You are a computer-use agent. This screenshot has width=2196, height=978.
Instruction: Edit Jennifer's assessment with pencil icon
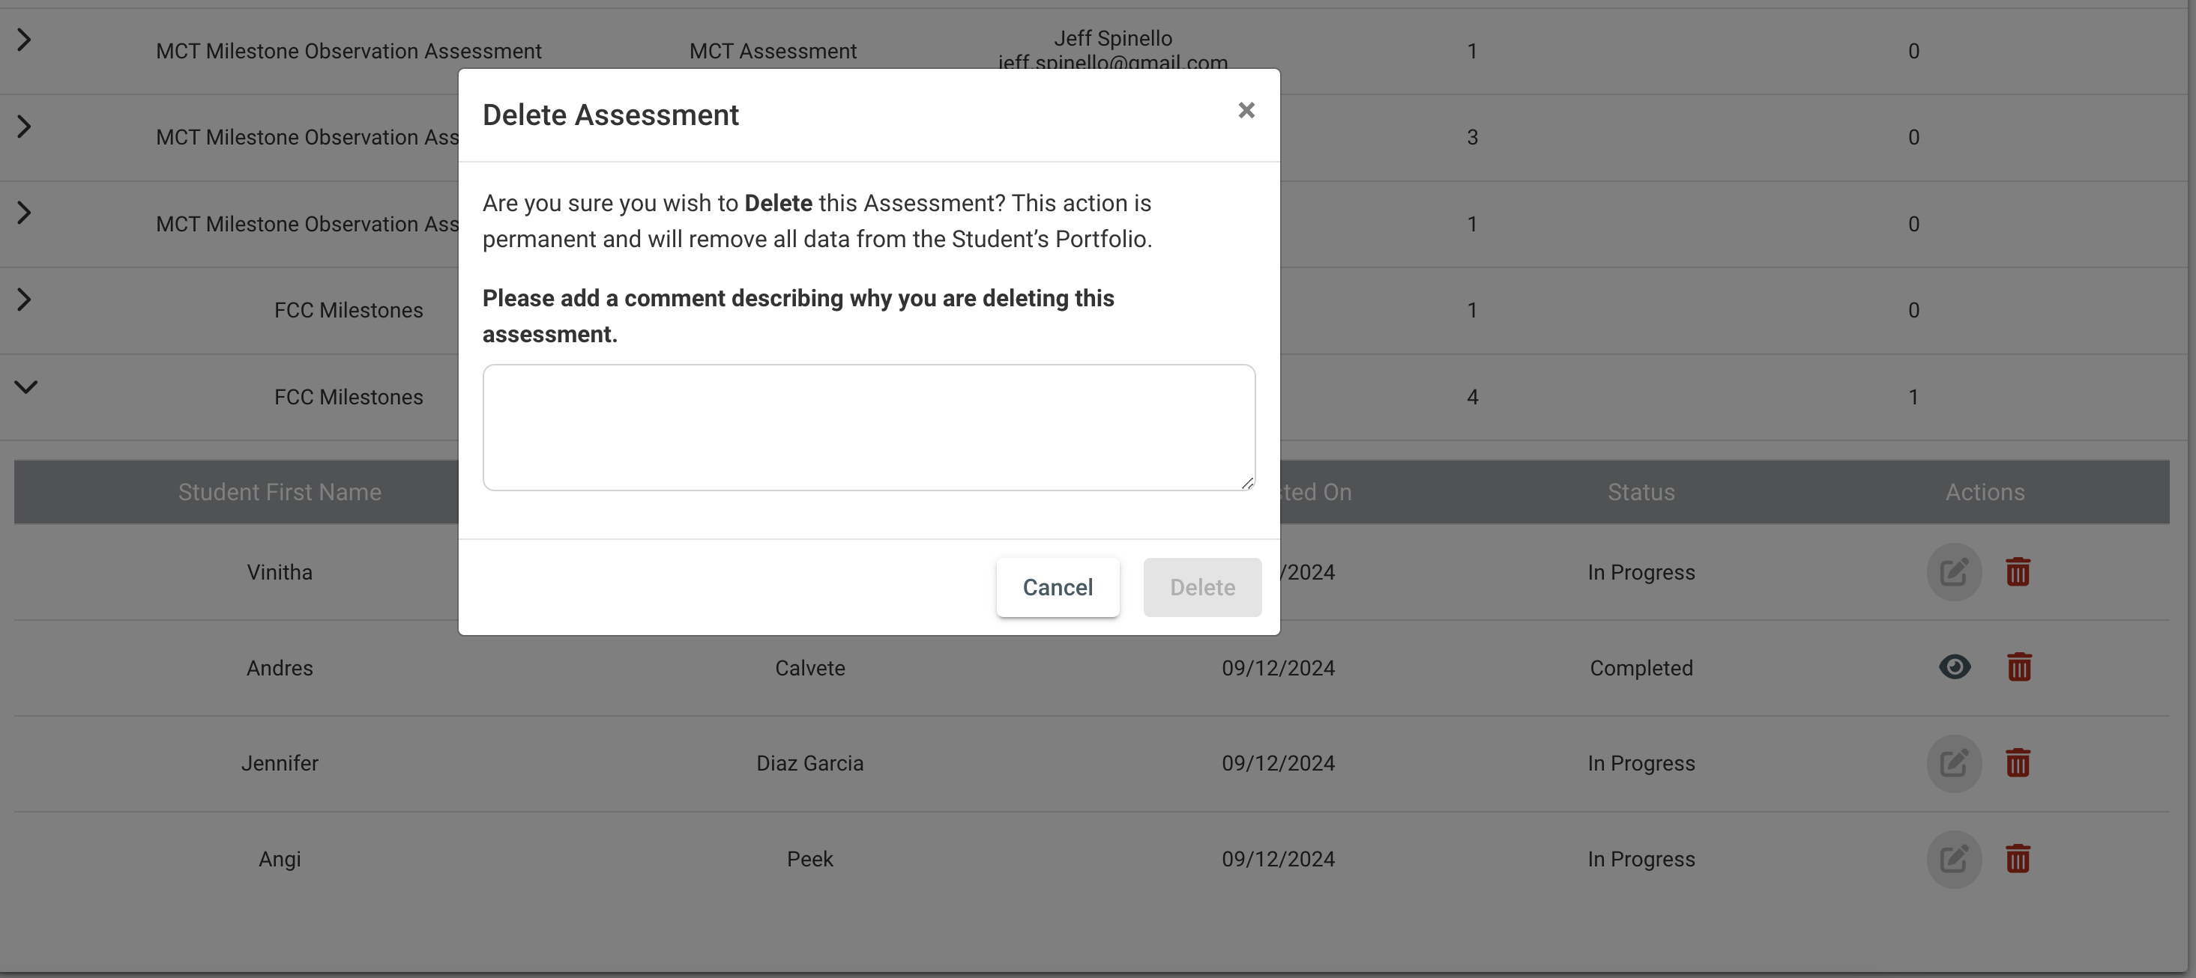pos(1954,762)
